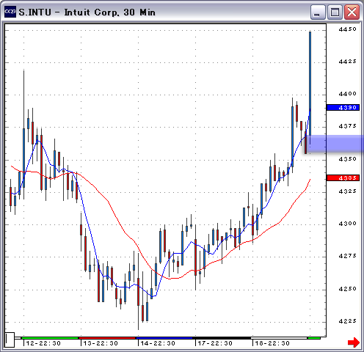Click the red 4335 price marker
Screen dimensions: 364x352
tap(343, 178)
